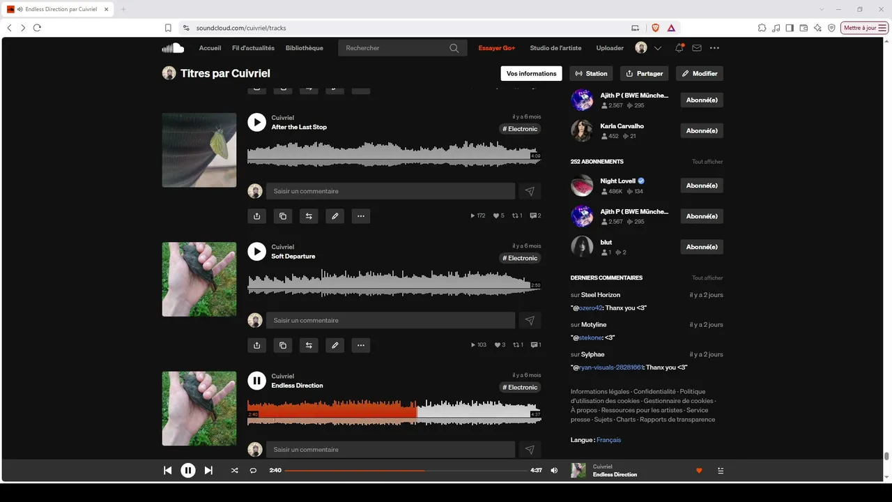
Task: Edit the After the Last Stop track
Action: click(335, 216)
